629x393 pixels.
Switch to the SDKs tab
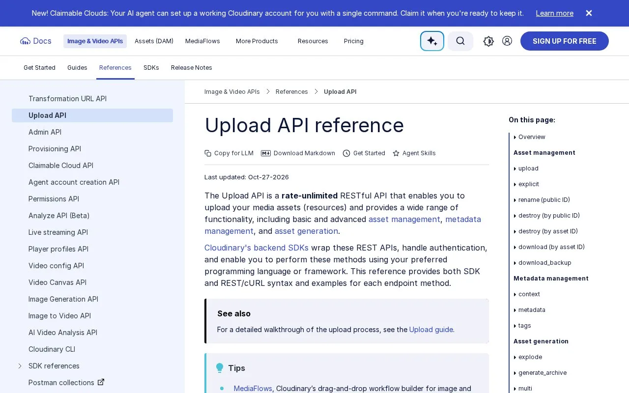pyautogui.click(x=151, y=68)
